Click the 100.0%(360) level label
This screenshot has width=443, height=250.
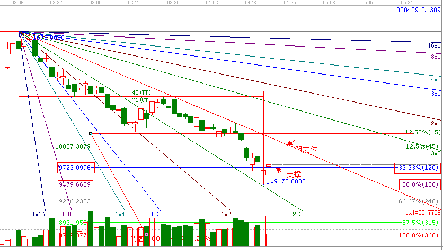tap(420, 235)
